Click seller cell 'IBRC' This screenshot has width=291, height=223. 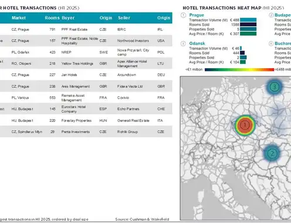point(121,29)
